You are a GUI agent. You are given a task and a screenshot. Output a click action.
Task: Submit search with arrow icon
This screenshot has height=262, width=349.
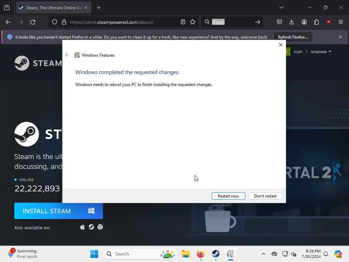click(x=258, y=22)
